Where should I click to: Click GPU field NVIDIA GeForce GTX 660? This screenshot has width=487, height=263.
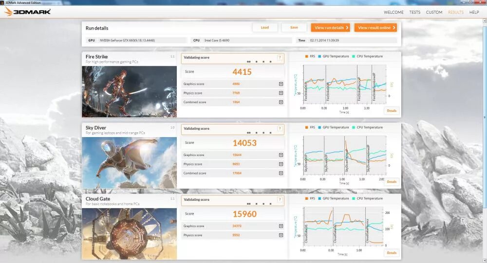coord(137,40)
